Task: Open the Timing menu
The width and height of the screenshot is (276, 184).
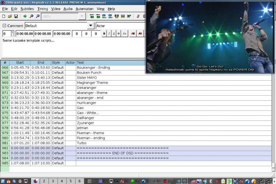Action: coord(43,9)
